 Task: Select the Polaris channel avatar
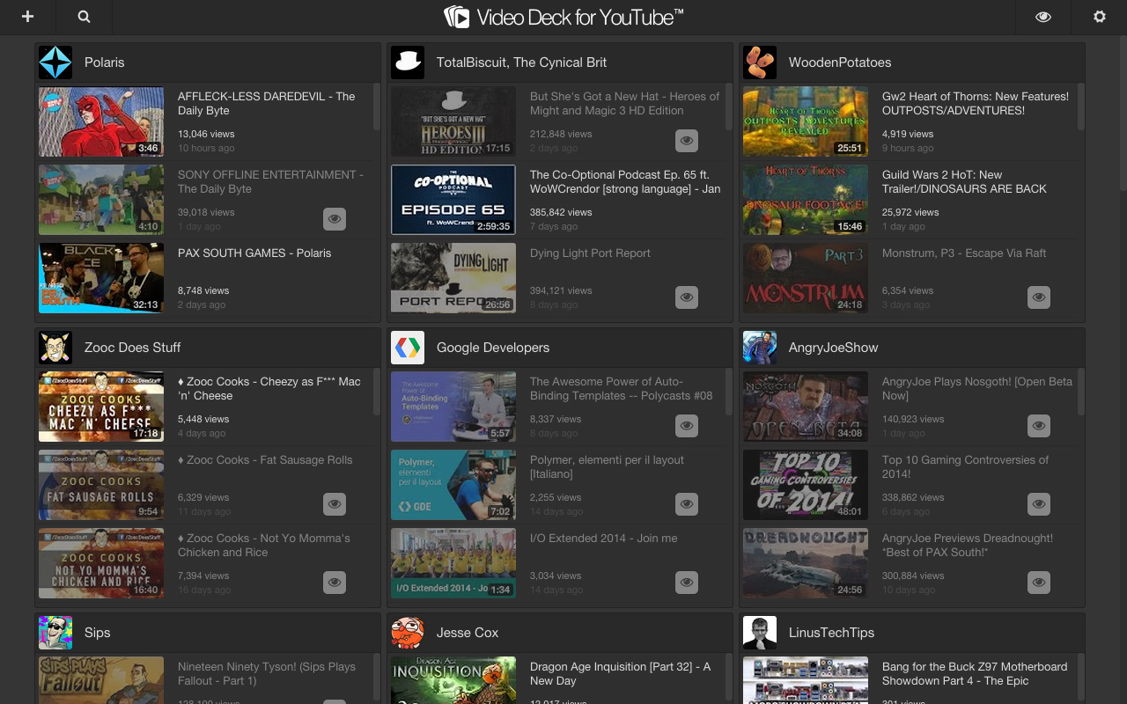(55, 62)
